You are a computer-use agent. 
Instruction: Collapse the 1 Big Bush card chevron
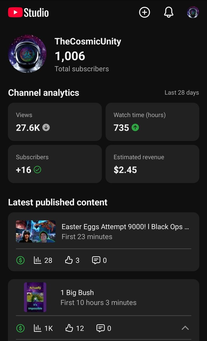point(185,328)
